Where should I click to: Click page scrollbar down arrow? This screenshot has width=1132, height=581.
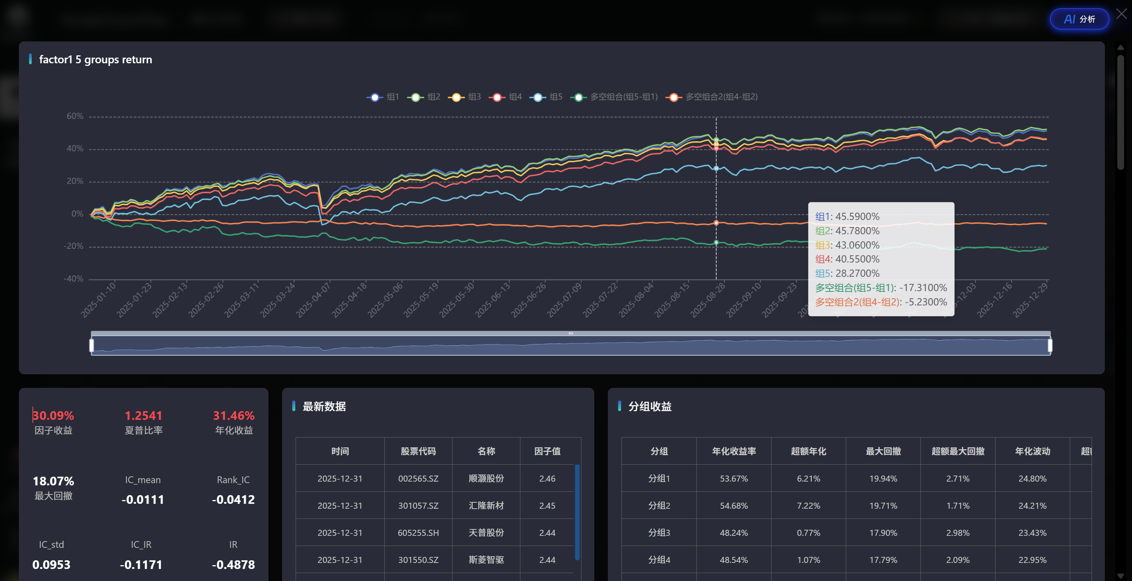pyautogui.click(x=1120, y=575)
